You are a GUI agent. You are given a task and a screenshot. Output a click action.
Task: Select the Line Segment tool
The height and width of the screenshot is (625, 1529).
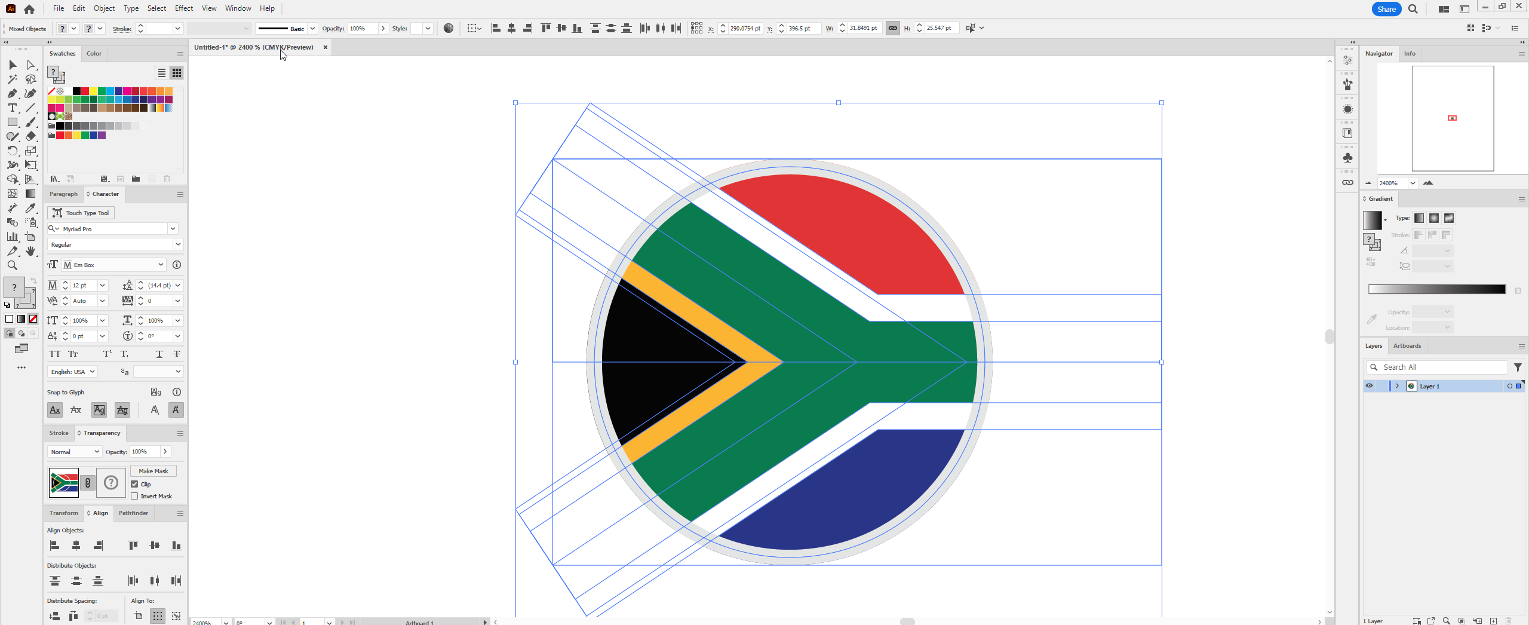pyautogui.click(x=30, y=108)
